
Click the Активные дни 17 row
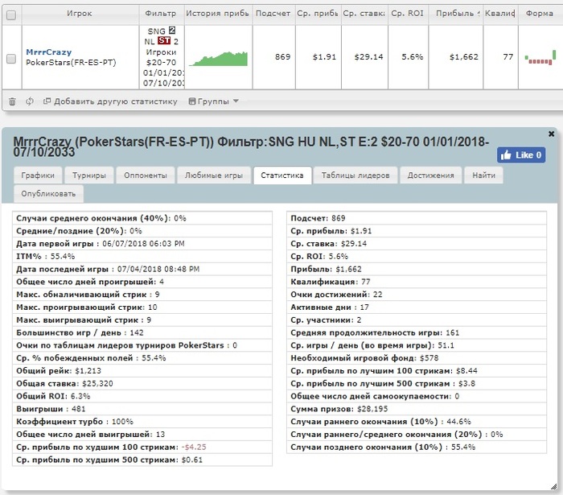point(417,307)
